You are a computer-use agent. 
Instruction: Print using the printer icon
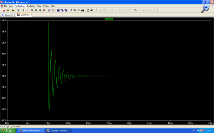(x=92, y=10)
